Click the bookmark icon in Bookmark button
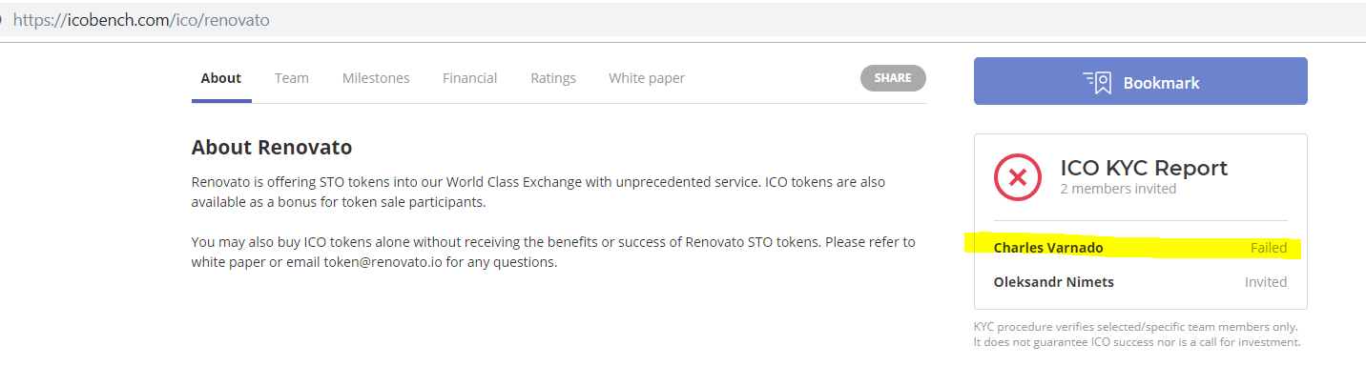This screenshot has height=366, width=1366. (1097, 82)
